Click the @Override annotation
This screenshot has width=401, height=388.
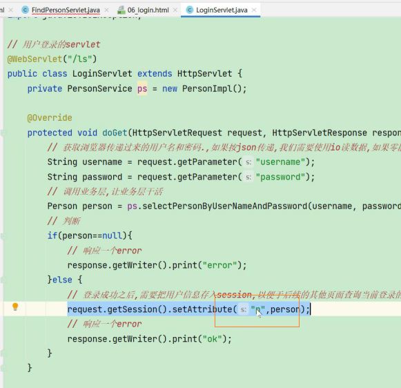[50, 118]
